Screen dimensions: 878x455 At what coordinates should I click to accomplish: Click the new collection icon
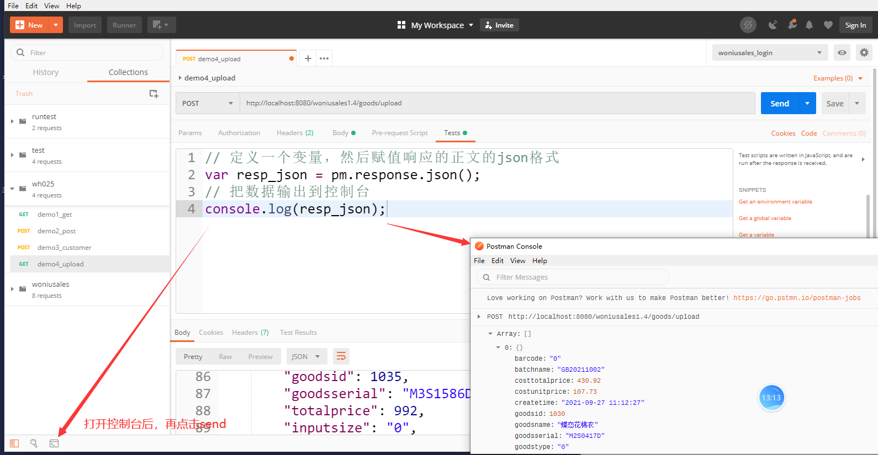pos(154,94)
